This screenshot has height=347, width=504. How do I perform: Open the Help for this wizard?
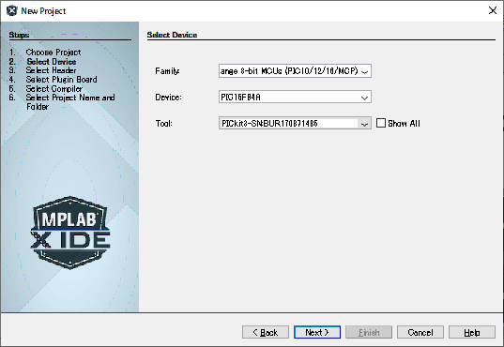coord(472,332)
